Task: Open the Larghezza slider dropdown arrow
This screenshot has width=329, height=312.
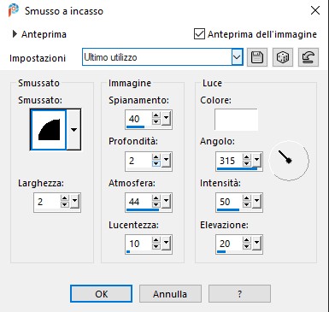Action: point(75,202)
